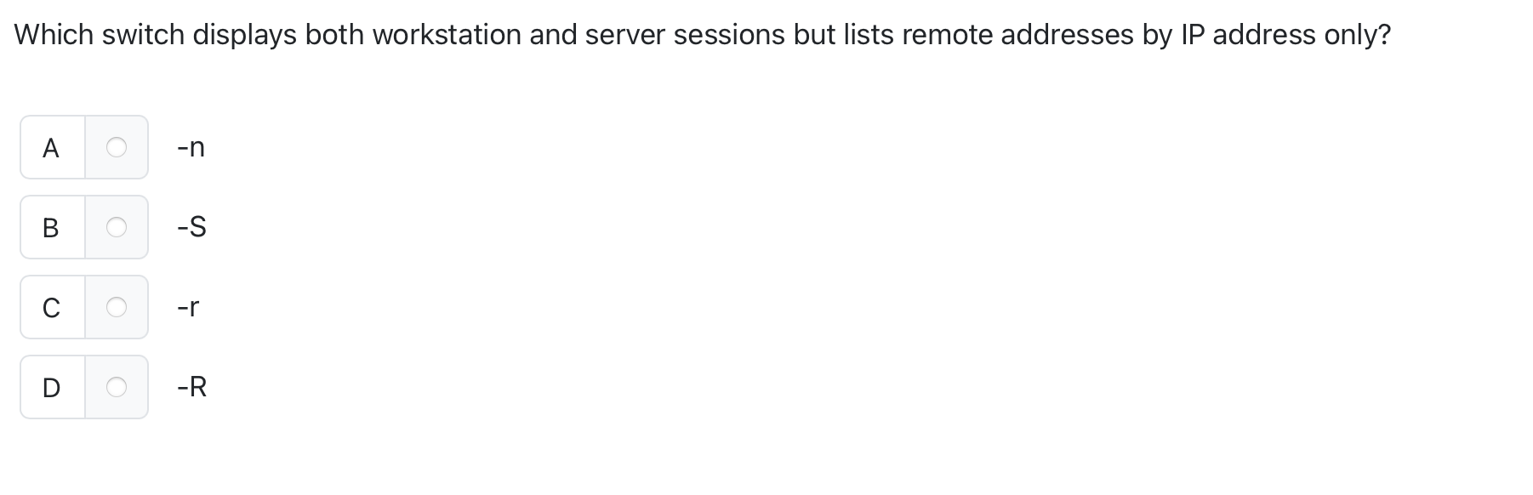This screenshot has width=1533, height=495.
Task: Click the letter C box
Action: coord(51,308)
